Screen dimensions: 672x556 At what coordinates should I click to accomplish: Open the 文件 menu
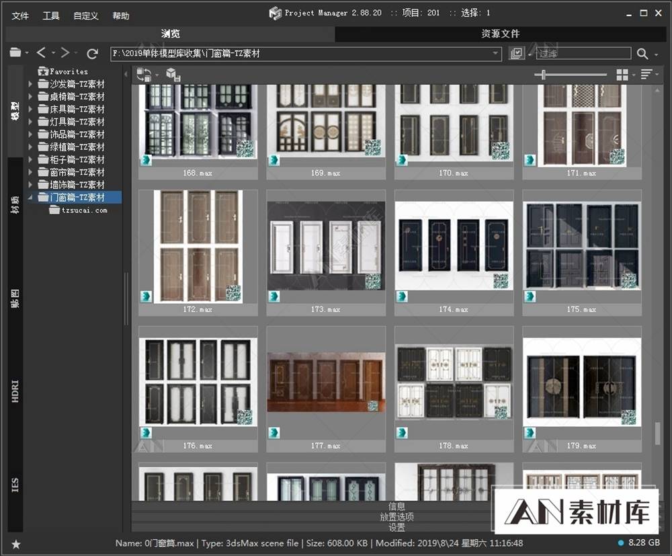[20, 16]
